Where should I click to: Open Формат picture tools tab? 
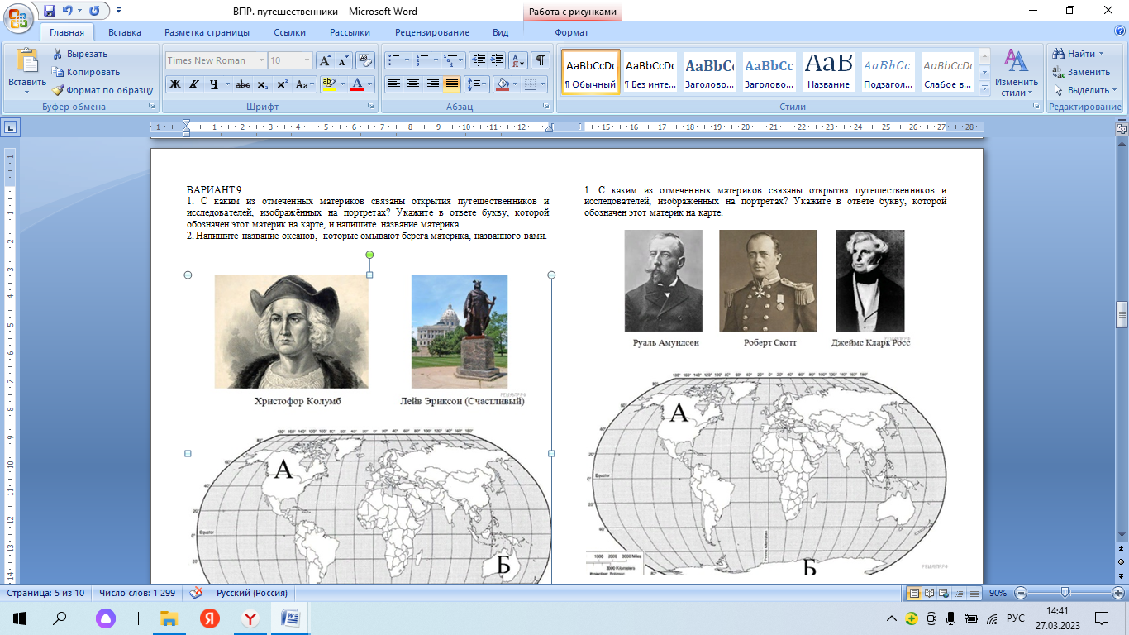(x=572, y=32)
